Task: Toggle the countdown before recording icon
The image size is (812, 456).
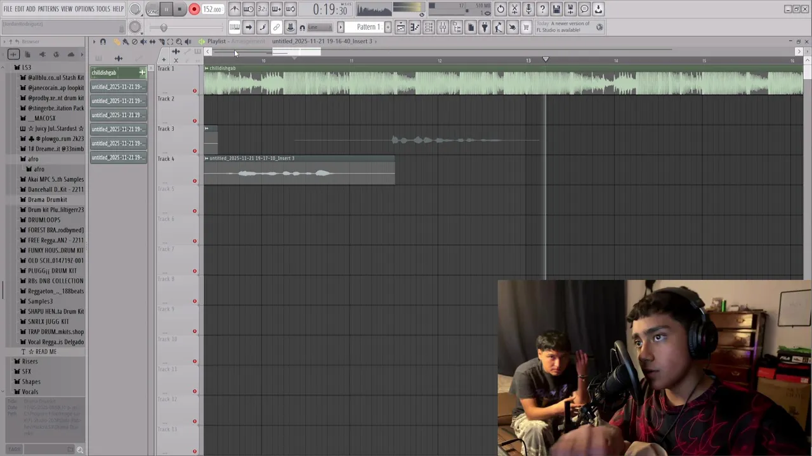Action: (263, 9)
